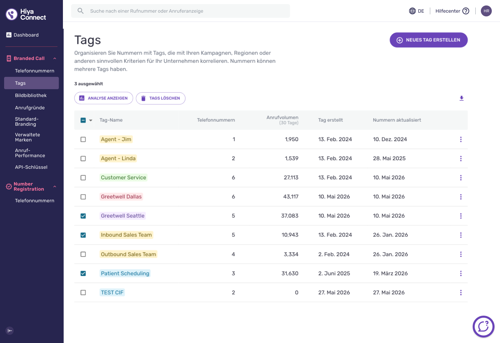Click the HR user avatar
Screen dimensions: 500x343
(486, 11)
